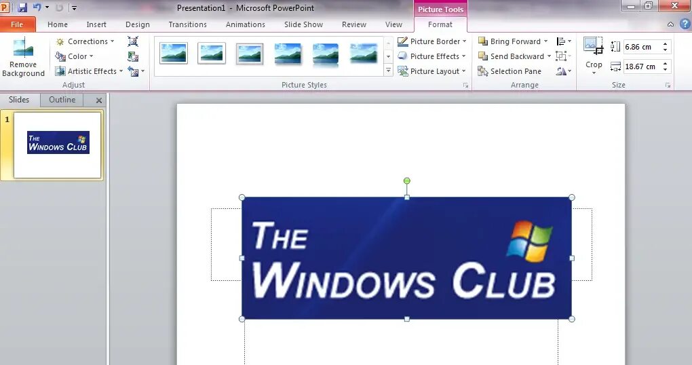Image resolution: width=692 pixels, height=365 pixels.
Task: Close the slides and outline pane
Action: pyautogui.click(x=99, y=100)
